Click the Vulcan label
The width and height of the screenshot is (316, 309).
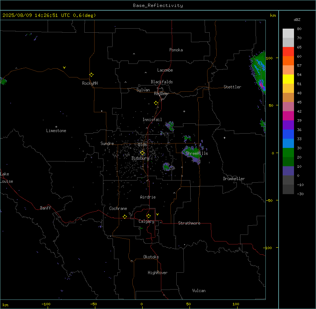[199, 291]
